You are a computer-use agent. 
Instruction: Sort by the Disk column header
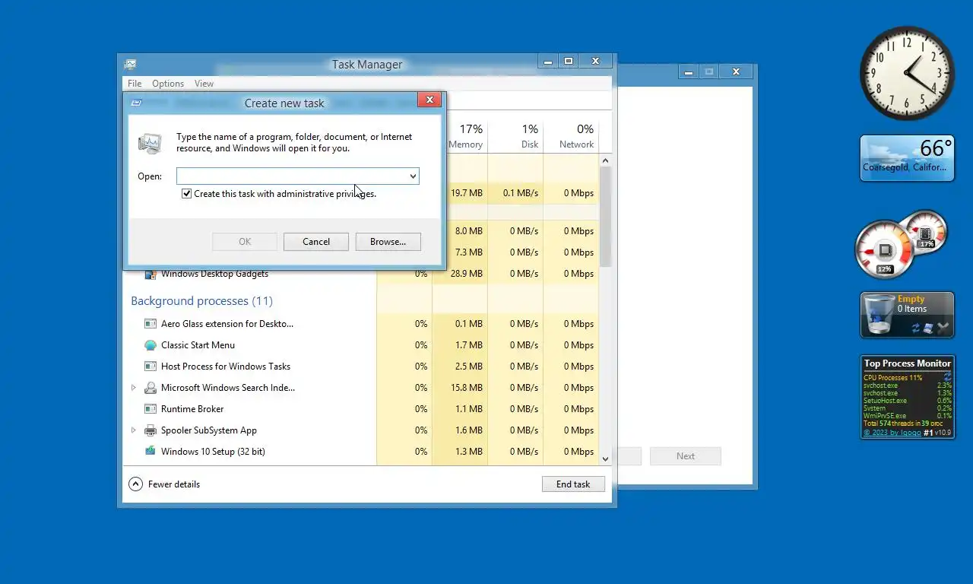515,136
